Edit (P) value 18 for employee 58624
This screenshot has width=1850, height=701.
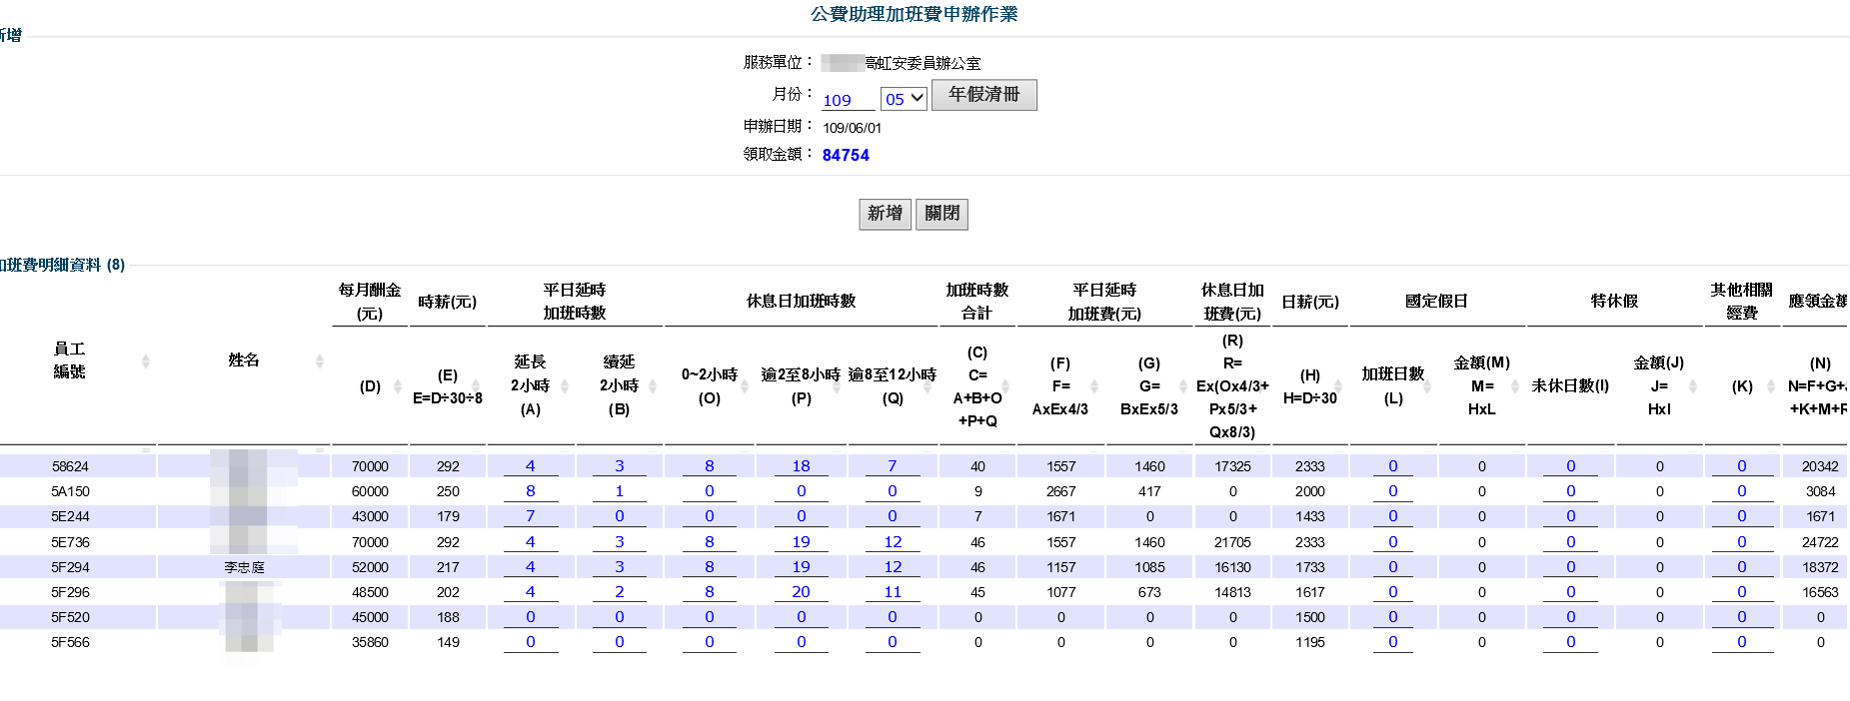(x=802, y=466)
